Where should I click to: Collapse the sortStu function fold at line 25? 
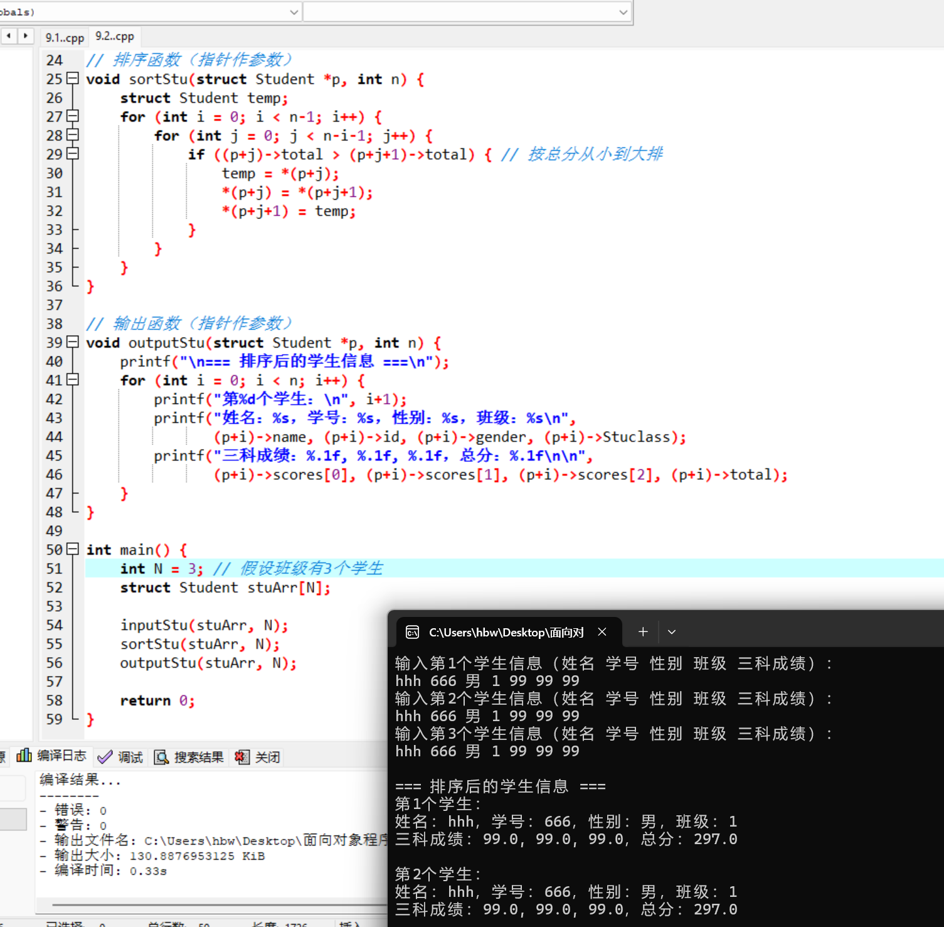[73, 78]
